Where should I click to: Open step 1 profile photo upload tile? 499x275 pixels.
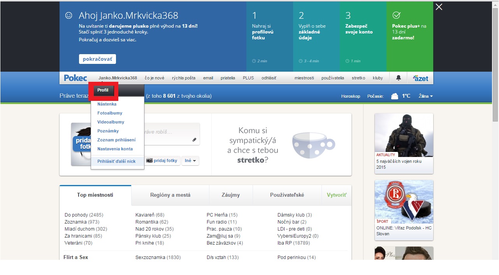[x=270, y=37]
